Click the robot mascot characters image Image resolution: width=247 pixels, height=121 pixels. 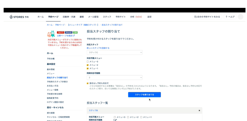[51, 34]
